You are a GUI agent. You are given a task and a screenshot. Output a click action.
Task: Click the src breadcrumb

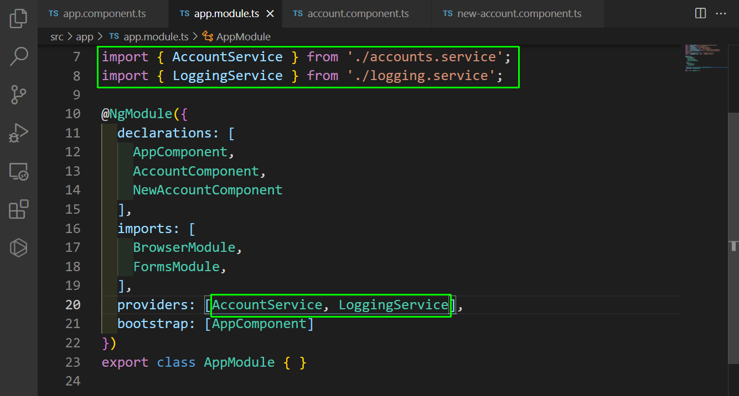point(57,37)
